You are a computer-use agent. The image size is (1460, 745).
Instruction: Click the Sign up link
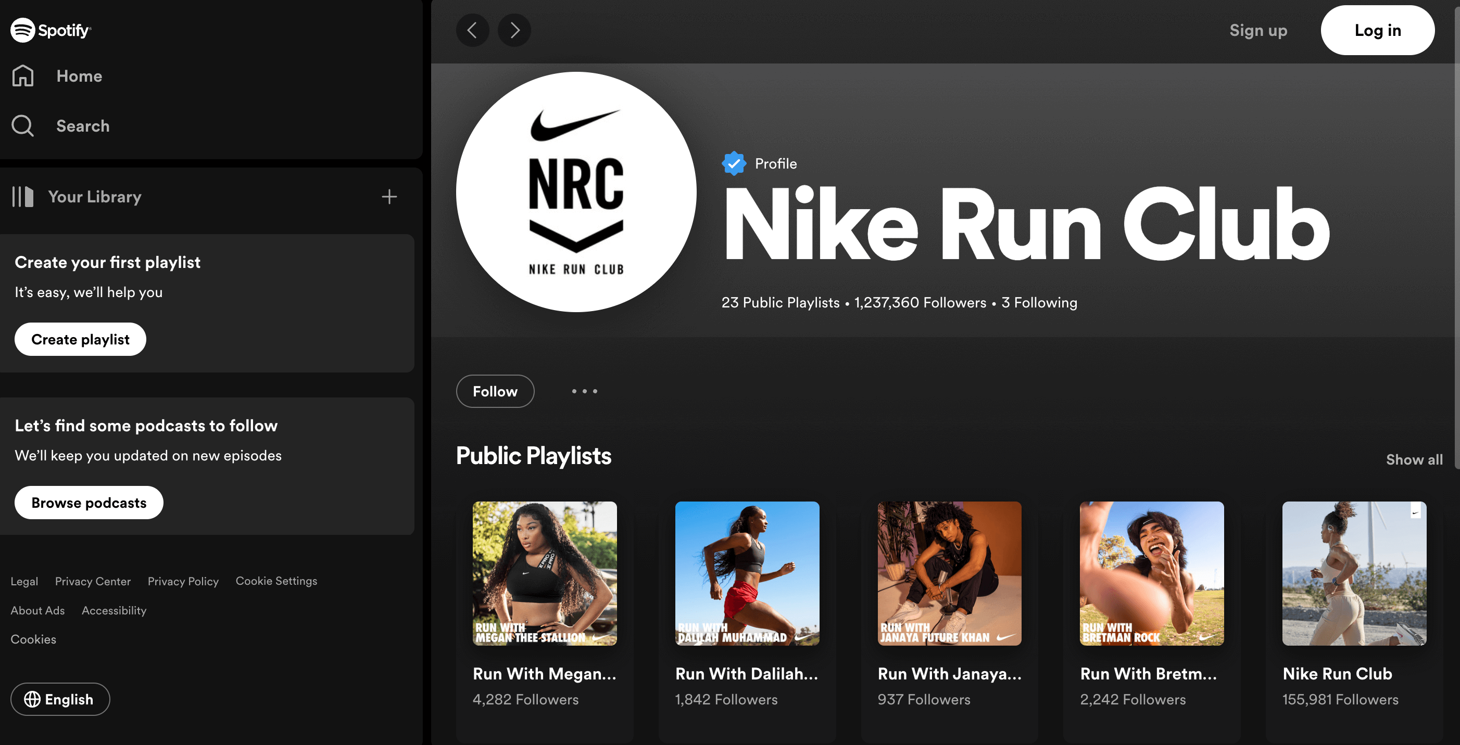click(1257, 30)
